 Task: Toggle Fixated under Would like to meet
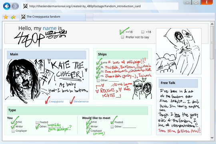click(x=112, y=122)
